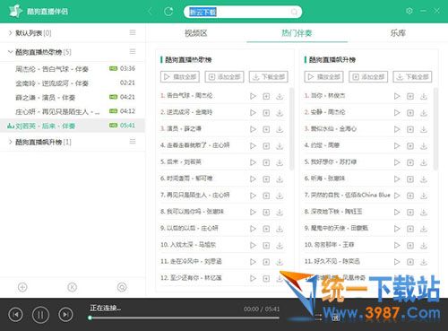The width and height of the screenshot is (448, 331).
Task: Click 添加全部 in the 飙升榜 panel
Action: coord(368,76)
